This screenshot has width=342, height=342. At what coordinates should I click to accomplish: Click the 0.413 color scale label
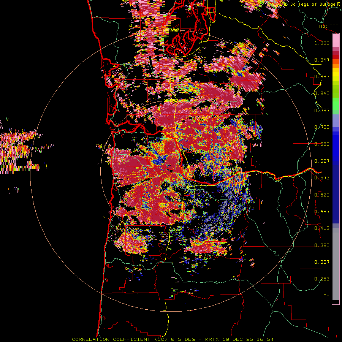pos(322,228)
